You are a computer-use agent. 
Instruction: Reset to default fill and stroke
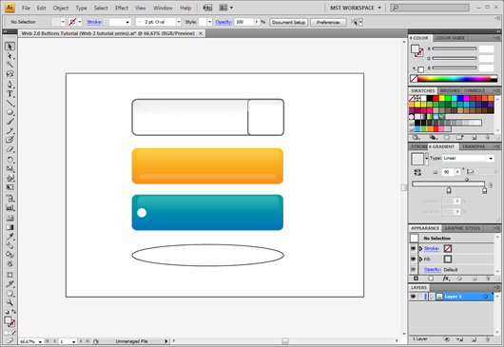pyautogui.click(x=7, y=311)
